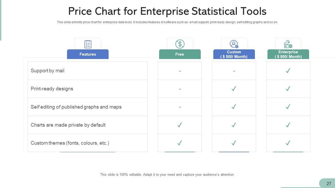Screen dimensions: 335x188
Task: Click the Custom checkmark for Print-ready designs
Action: pos(234,89)
